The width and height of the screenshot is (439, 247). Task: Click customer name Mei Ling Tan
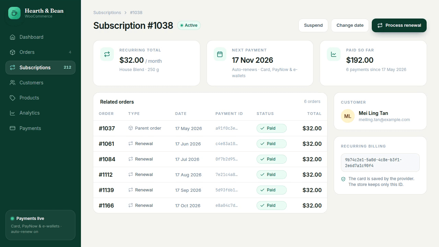tap(373, 113)
